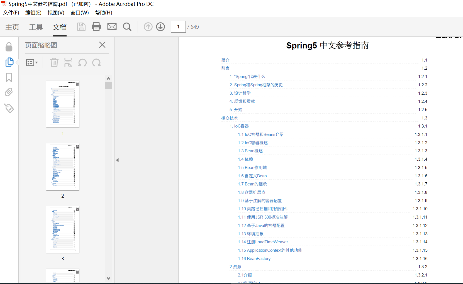Open the Attachments paperclip panel
Image resolution: width=463 pixels, height=284 pixels.
[9, 92]
